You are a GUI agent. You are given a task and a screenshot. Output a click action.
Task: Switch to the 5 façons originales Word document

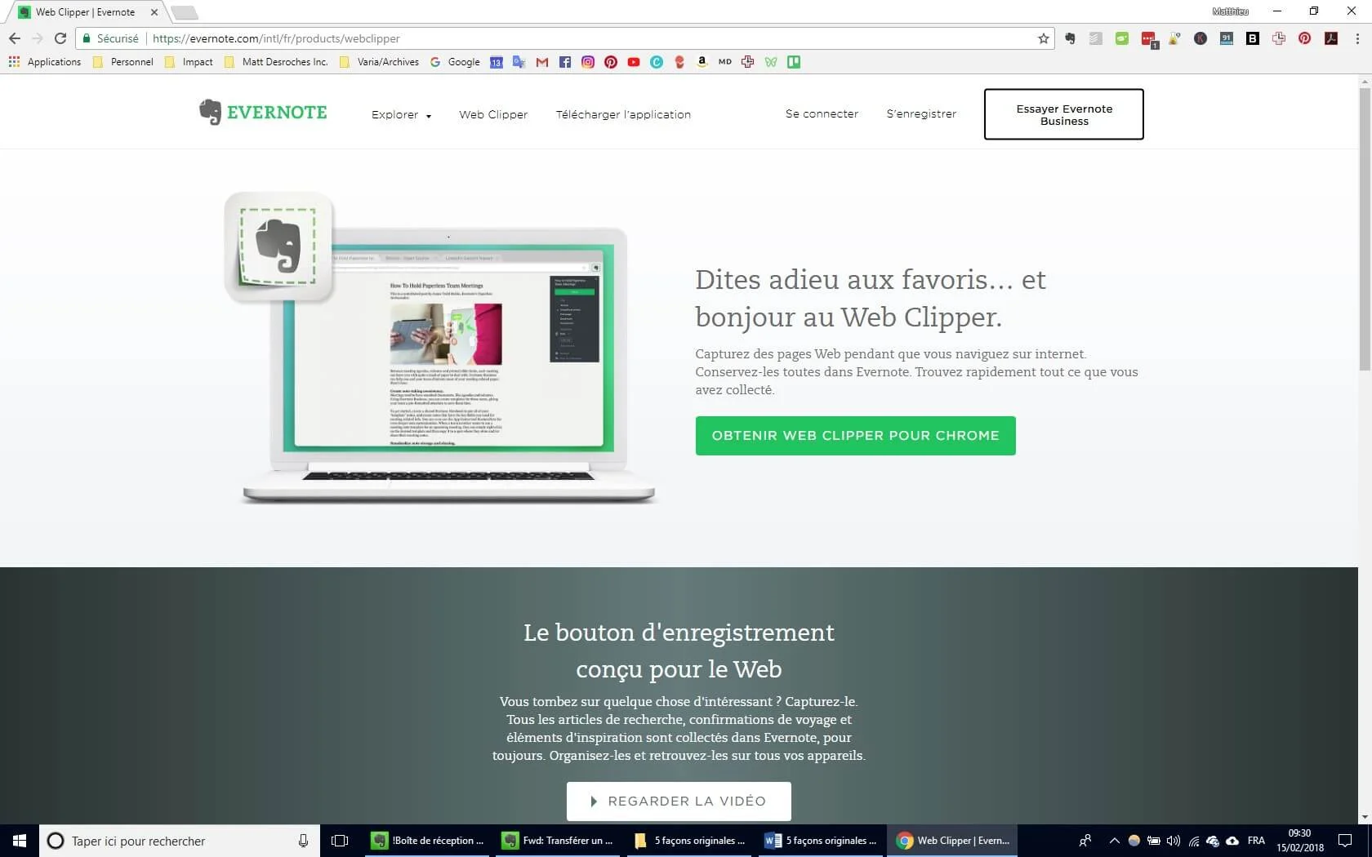[821, 841]
